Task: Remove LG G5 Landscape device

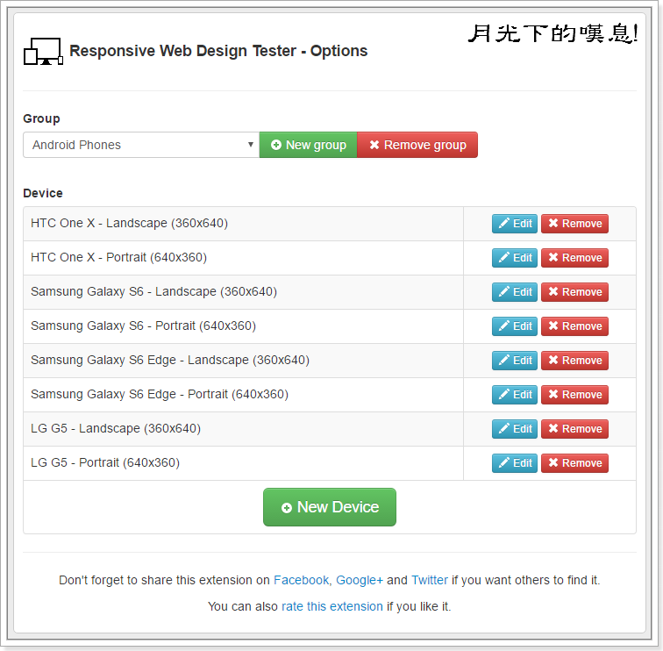Action: pyautogui.click(x=574, y=429)
